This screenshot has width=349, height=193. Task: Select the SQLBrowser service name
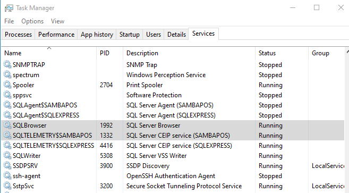29,125
